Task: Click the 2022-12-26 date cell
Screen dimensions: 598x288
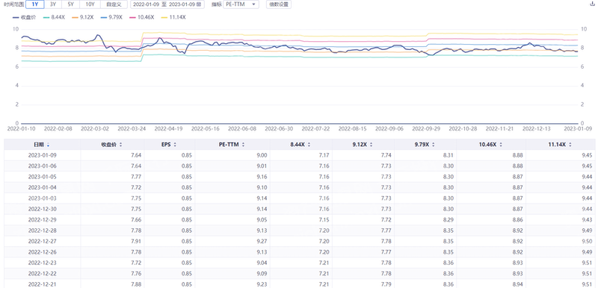Action: (x=43, y=252)
